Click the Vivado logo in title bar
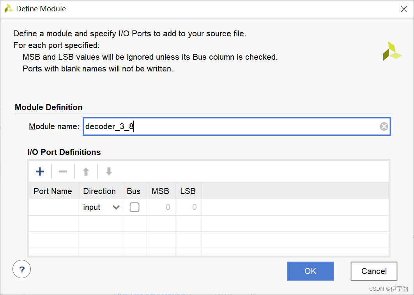The image size is (414, 295). tap(9, 9)
